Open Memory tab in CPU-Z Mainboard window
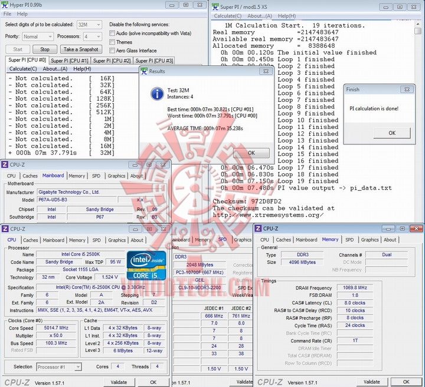 click(x=77, y=176)
